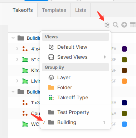Switch to the Templates tab

[x=54, y=10]
